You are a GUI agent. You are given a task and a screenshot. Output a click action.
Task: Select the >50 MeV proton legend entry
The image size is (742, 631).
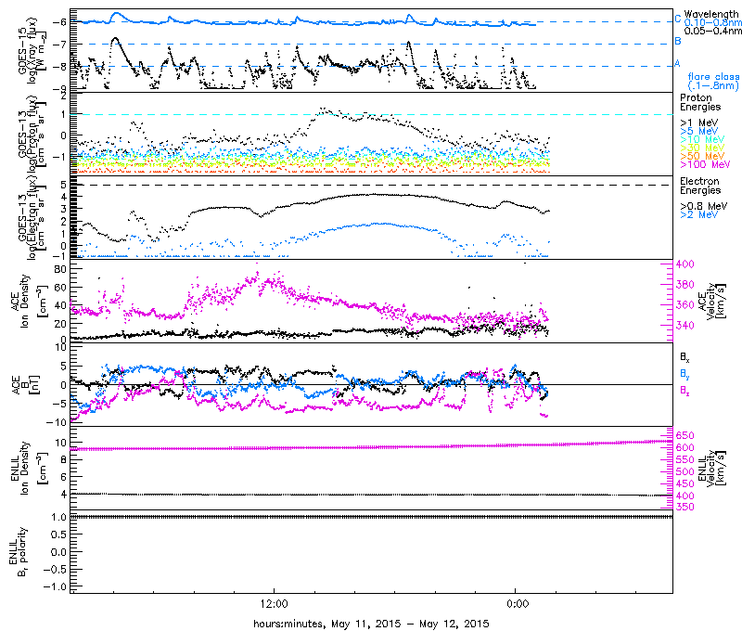point(702,156)
